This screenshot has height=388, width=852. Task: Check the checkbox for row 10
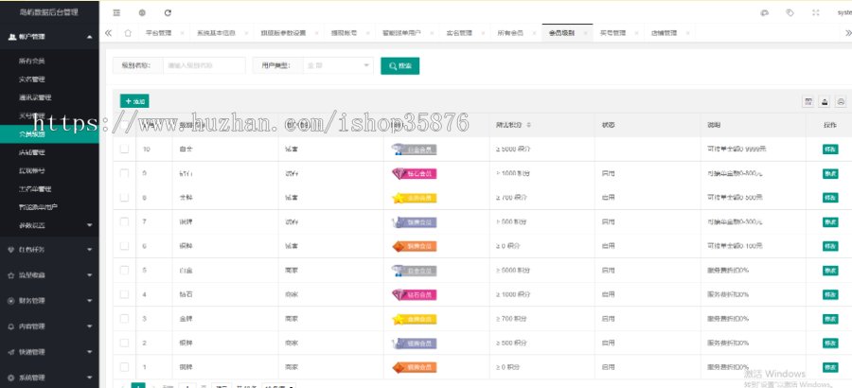coord(124,150)
